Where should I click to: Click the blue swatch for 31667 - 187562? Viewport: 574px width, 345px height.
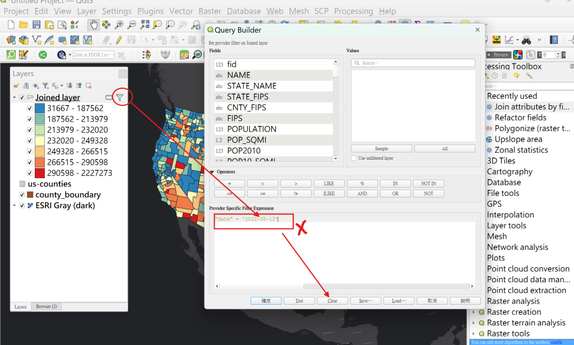click(40, 108)
